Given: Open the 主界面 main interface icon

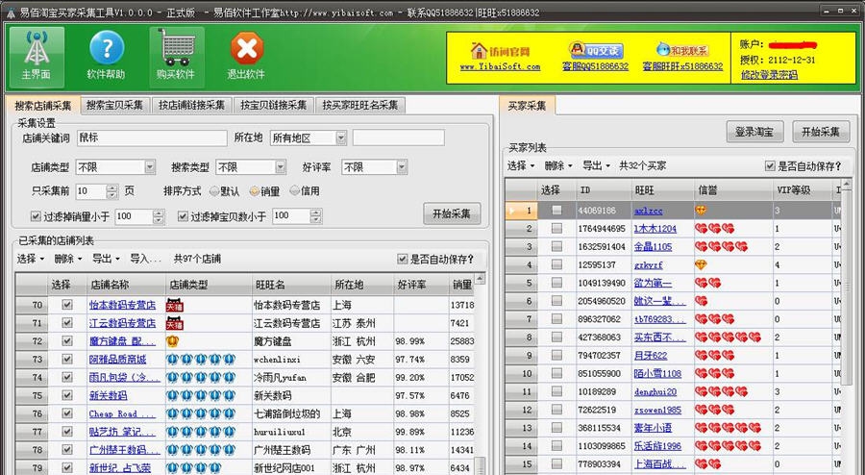Looking at the screenshot, I should (x=37, y=57).
